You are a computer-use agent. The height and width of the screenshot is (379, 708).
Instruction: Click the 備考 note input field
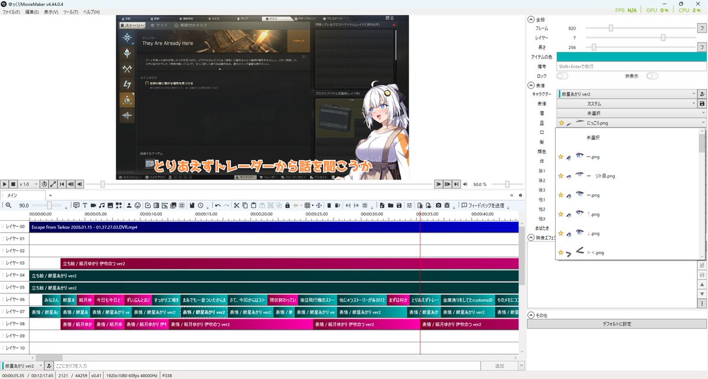631,66
